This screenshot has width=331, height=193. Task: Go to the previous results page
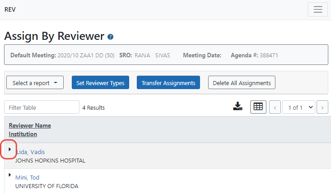[x=274, y=107]
